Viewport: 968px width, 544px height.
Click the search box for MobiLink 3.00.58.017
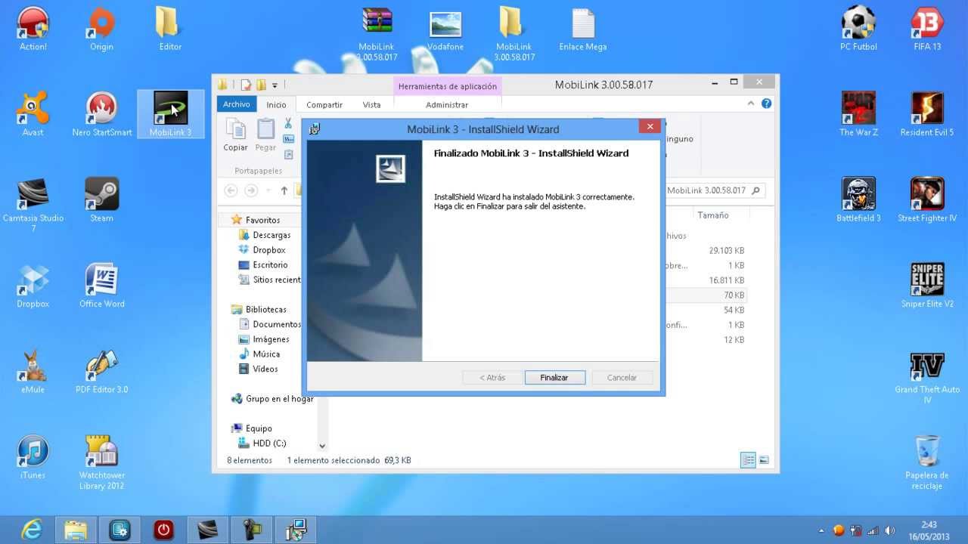point(715,190)
